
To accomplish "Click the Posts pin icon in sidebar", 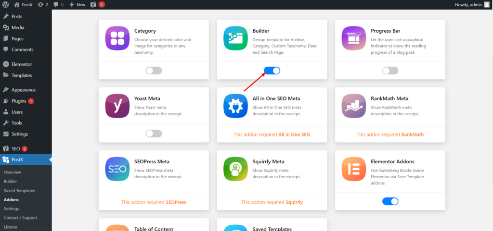I will point(6,17).
